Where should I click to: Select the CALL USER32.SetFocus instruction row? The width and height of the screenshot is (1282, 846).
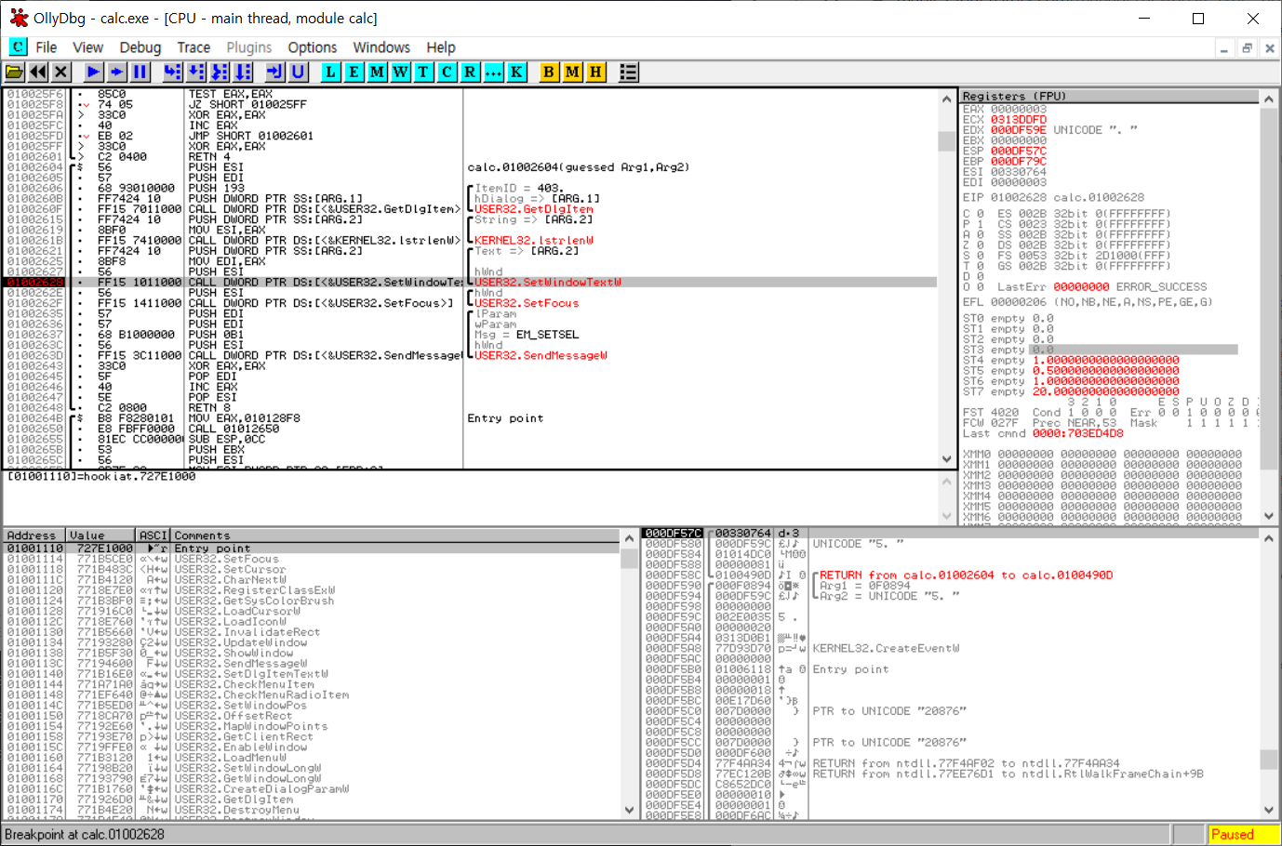point(470,303)
